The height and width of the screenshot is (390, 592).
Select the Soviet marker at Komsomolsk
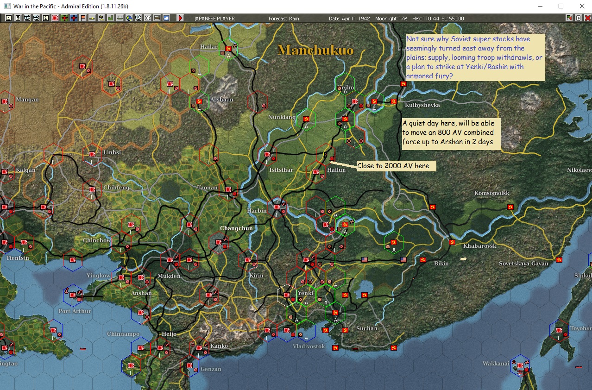tap(510, 207)
